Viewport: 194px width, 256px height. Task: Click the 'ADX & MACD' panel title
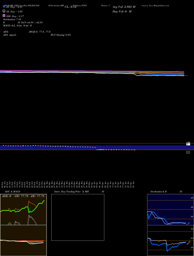point(12,192)
